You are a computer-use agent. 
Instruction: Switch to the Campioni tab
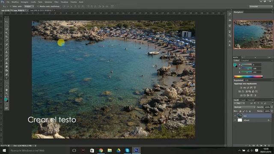pos(245,60)
